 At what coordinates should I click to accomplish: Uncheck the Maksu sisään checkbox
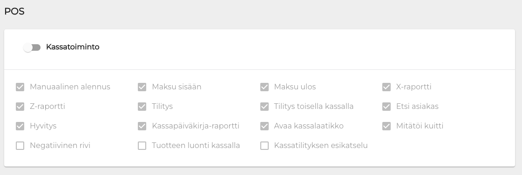(142, 87)
